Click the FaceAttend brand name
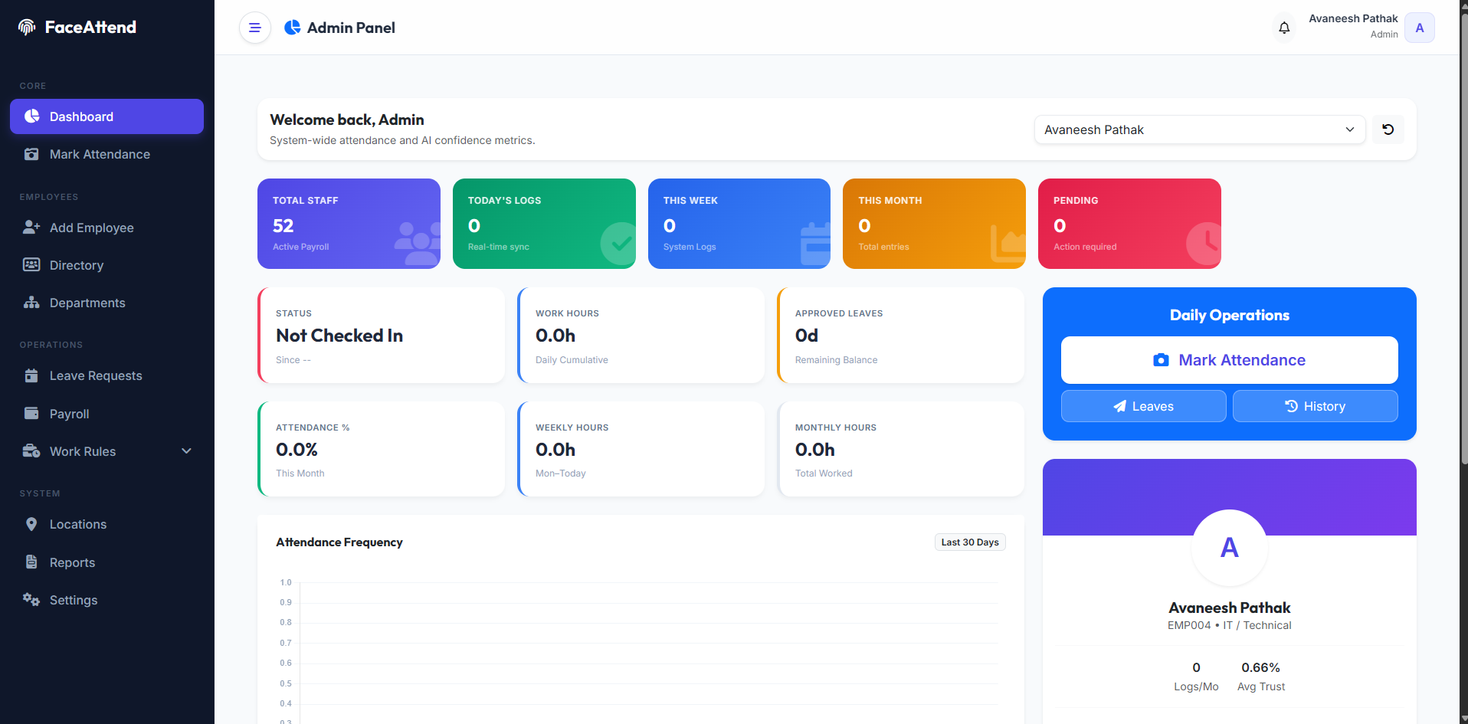1468x724 pixels. [x=90, y=28]
